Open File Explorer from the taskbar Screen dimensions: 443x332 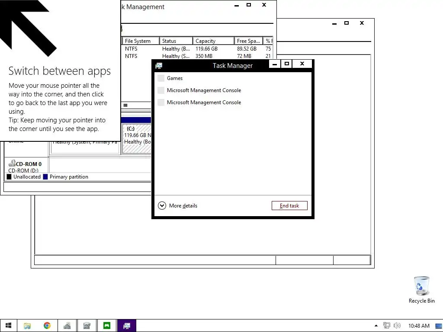[27, 326]
